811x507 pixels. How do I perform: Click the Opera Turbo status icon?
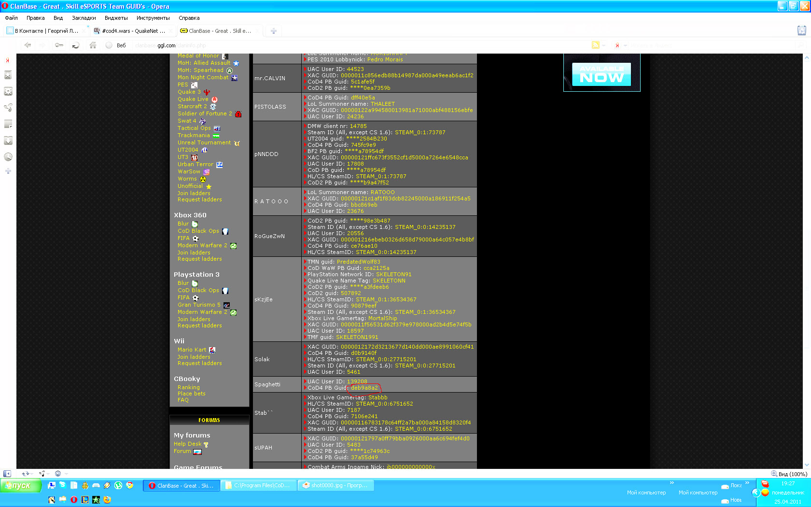tap(58, 474)
